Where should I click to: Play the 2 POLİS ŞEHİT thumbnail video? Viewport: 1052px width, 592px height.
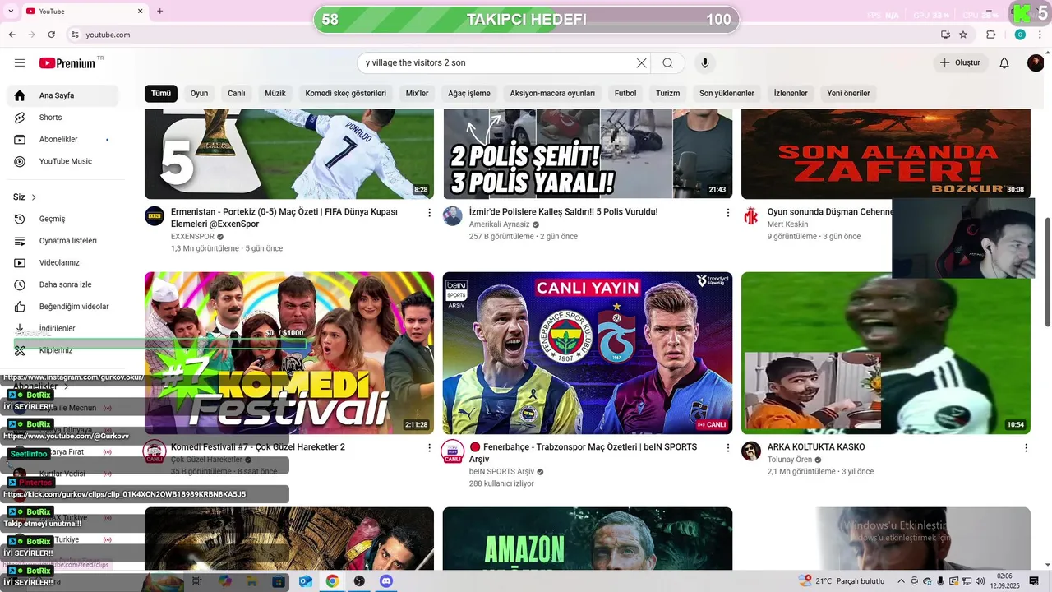pyautogui.click(x=588, y=154)
